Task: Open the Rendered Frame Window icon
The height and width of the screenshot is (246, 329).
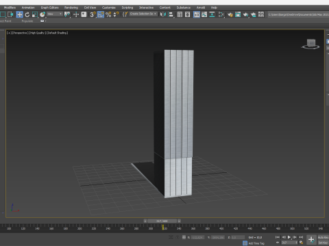Action: tap(238, 14)
